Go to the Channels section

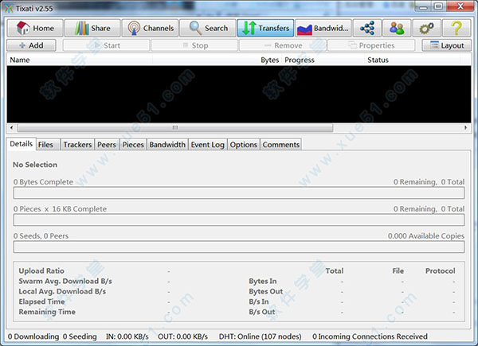151,28
